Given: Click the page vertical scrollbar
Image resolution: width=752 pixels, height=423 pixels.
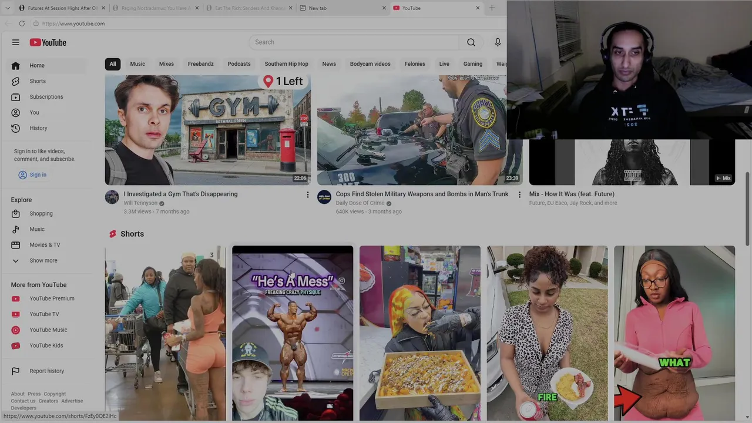Looking at the screenshot, I should tap(748, 209).
